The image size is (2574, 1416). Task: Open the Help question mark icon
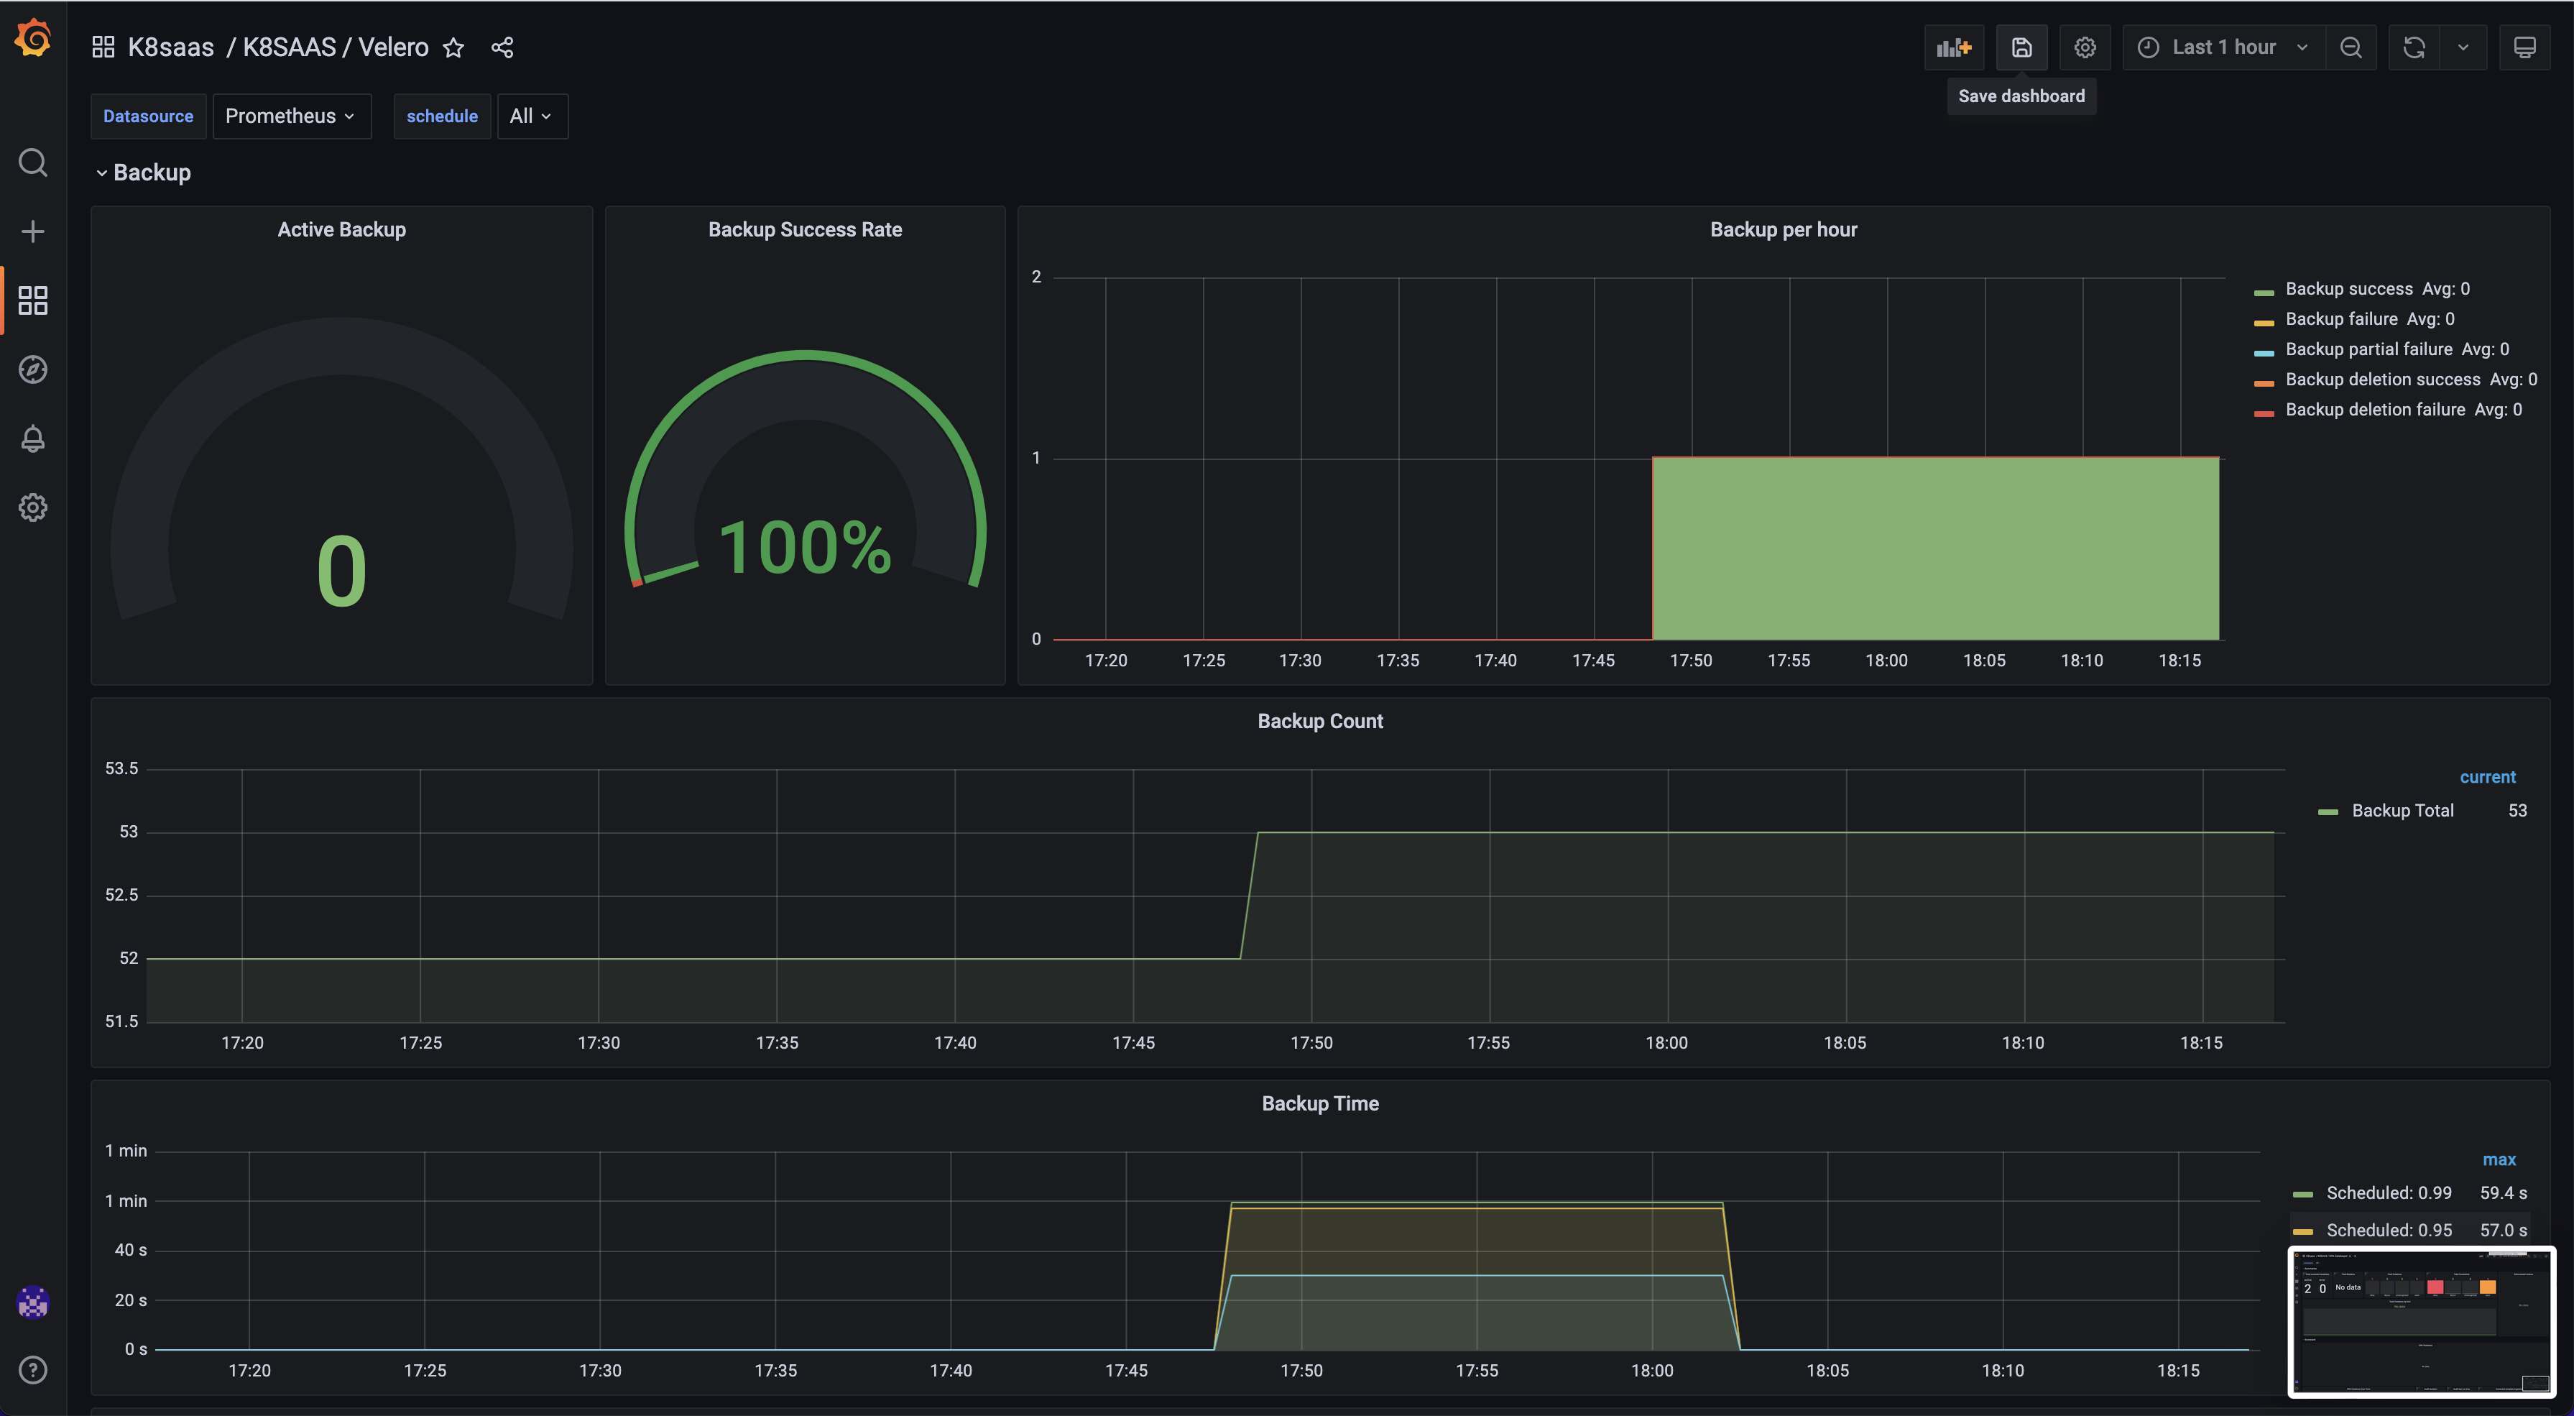[x=33, y=1369]
